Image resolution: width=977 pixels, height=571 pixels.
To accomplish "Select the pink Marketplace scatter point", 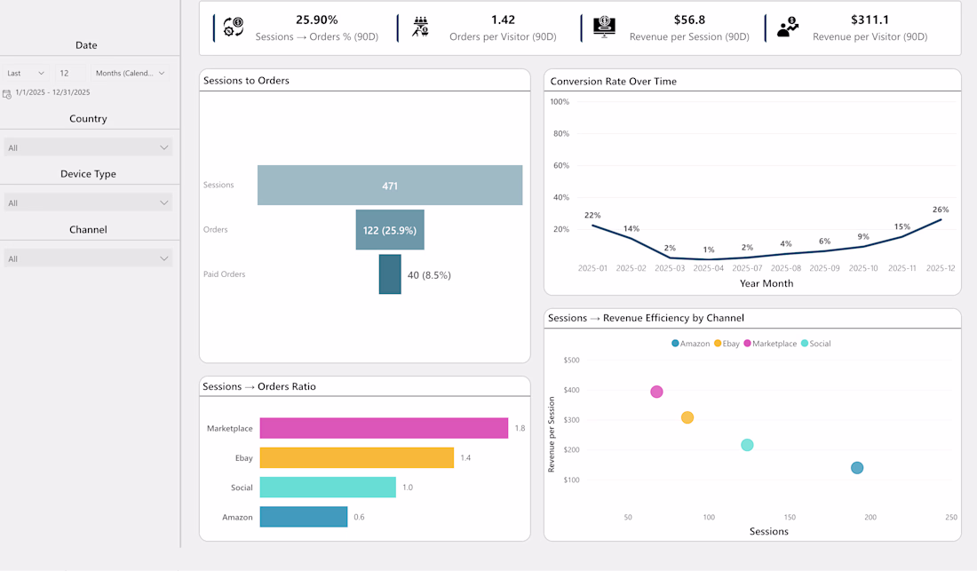I will pyautogui.click(x=656, y=392).
